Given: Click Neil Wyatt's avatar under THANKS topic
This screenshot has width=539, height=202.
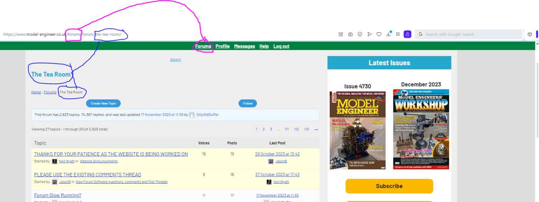Looking at the screenshot, I should [x=55, y=161].
